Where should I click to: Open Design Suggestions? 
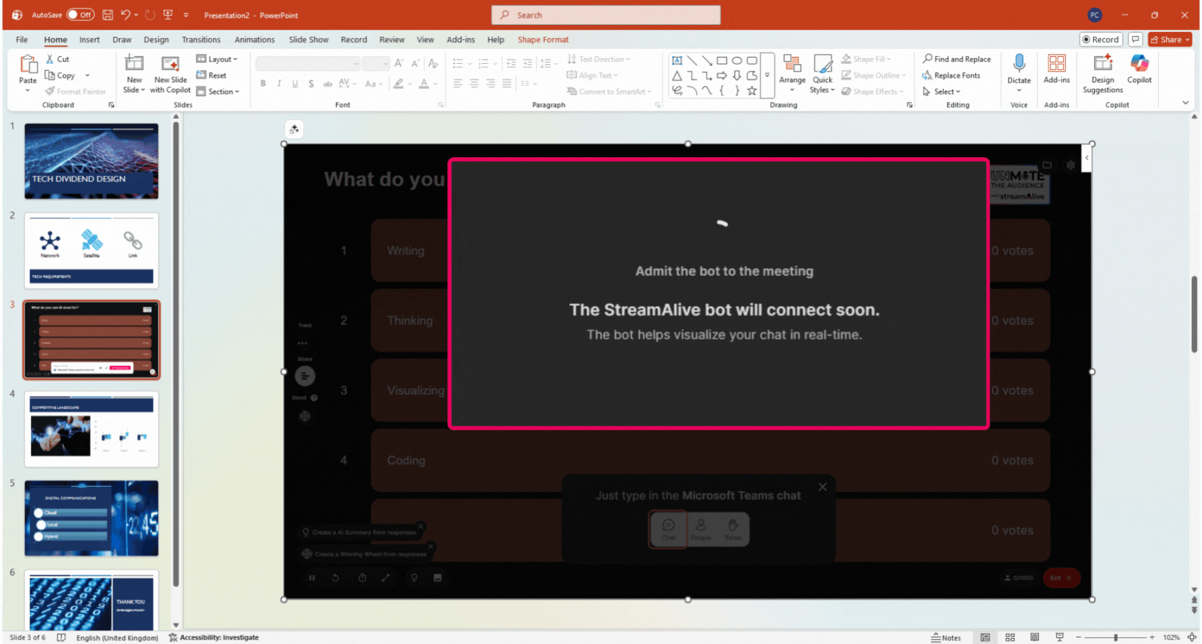pos(1103,74)
